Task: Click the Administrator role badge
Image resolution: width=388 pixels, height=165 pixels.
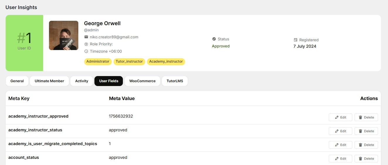Action: (98, 61)
